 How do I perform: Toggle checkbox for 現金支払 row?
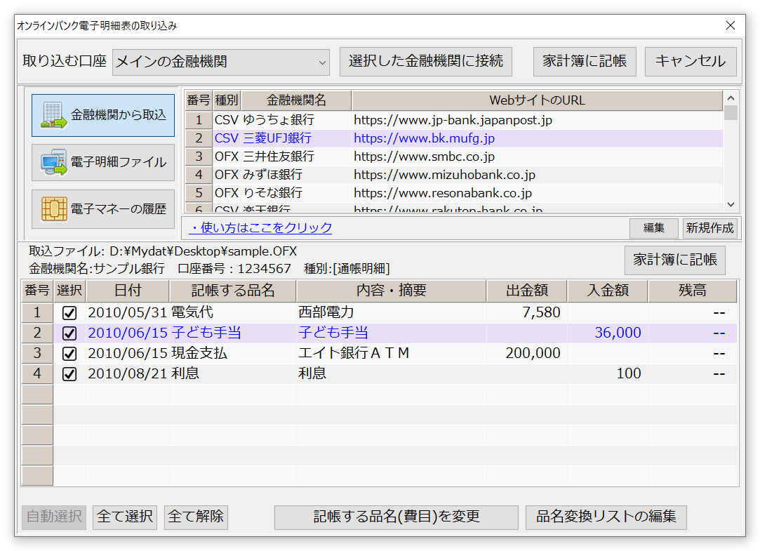click(x=69, y=353)
